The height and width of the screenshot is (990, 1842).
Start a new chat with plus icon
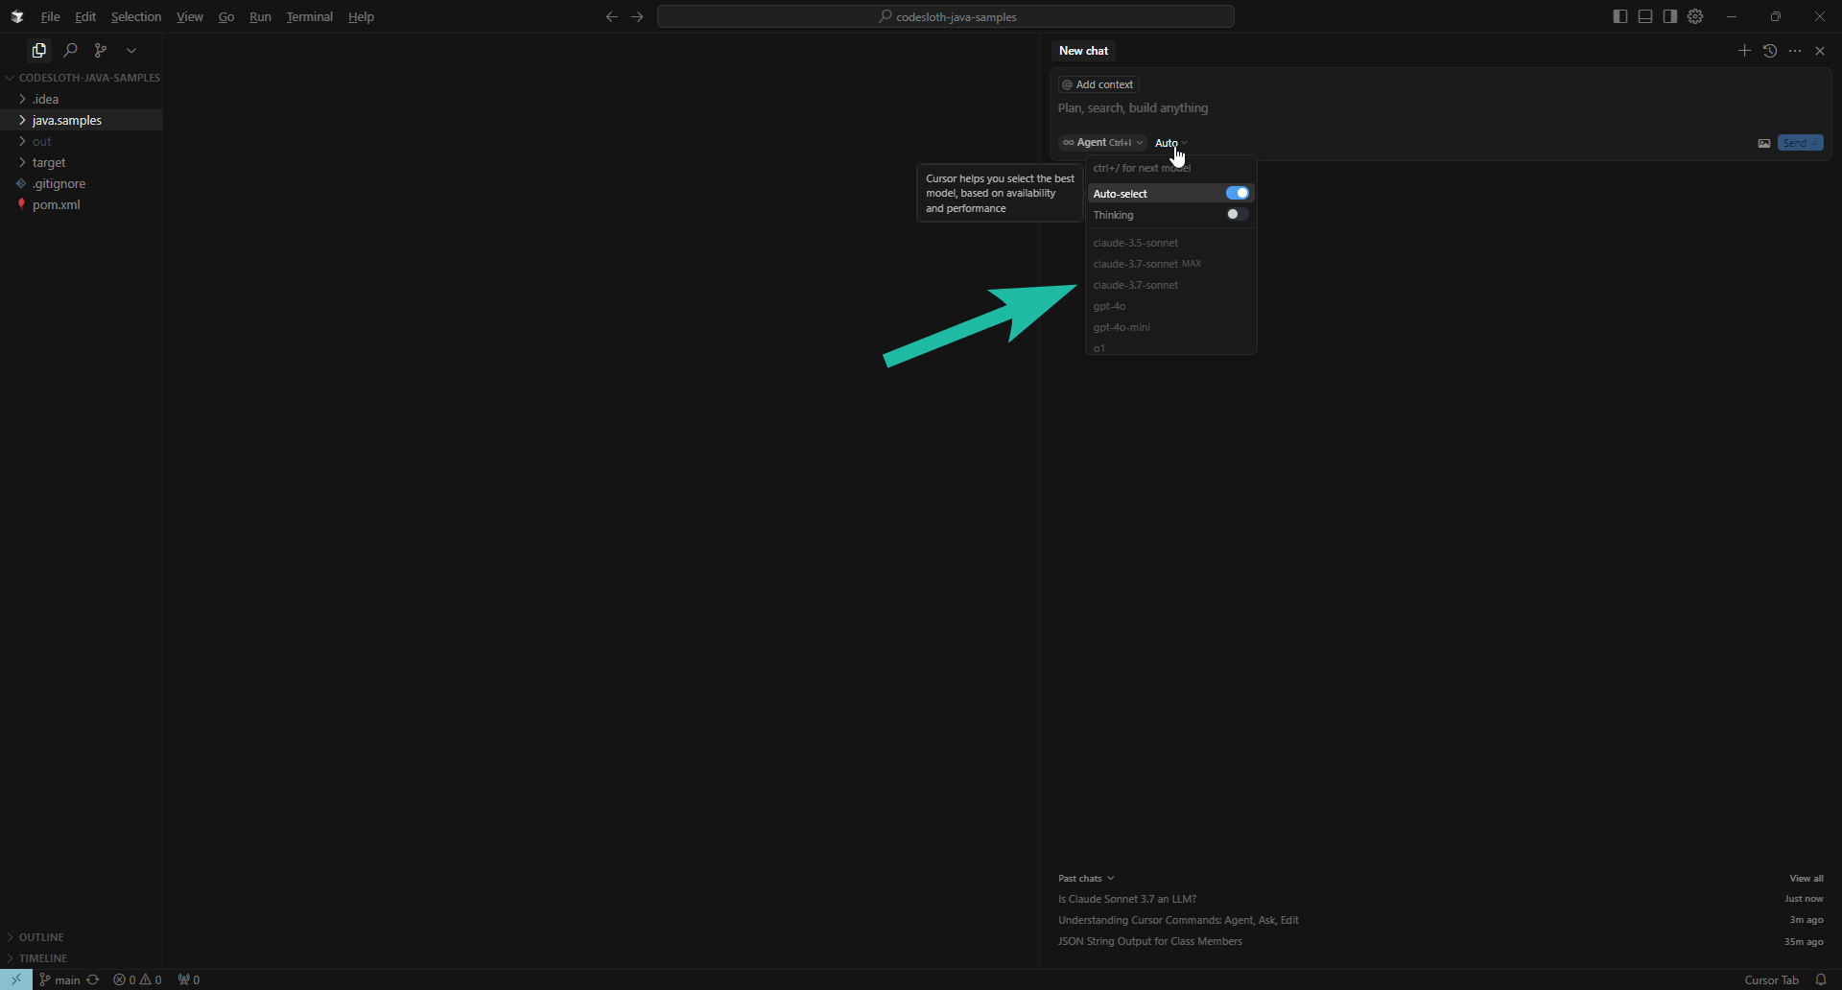[1744, 51]
